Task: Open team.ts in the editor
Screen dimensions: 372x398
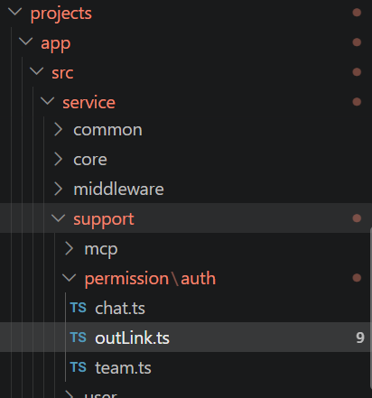Action: 123,367
